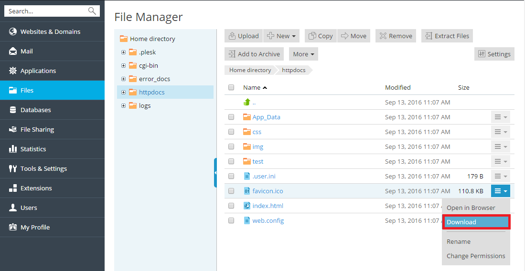Go to Databases in the sidebar
The width and height of the screenshot is (525, 271).
coord(35,110)
